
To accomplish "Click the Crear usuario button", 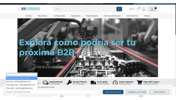I will pos(159,92).
